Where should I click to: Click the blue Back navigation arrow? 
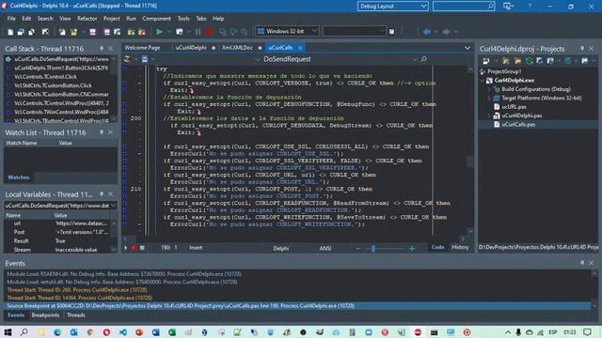coord(426,32)
